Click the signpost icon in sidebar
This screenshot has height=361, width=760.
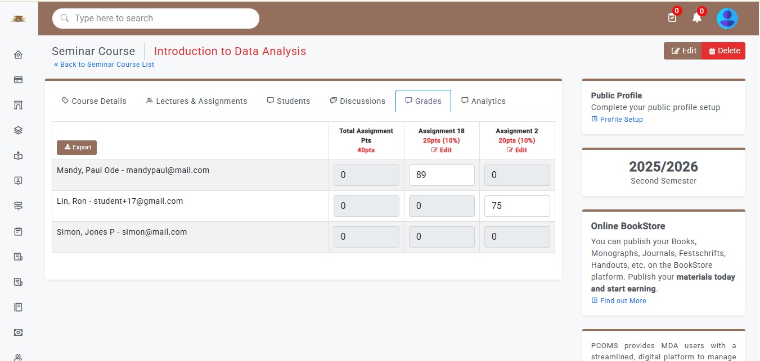(x=18, y=206)
